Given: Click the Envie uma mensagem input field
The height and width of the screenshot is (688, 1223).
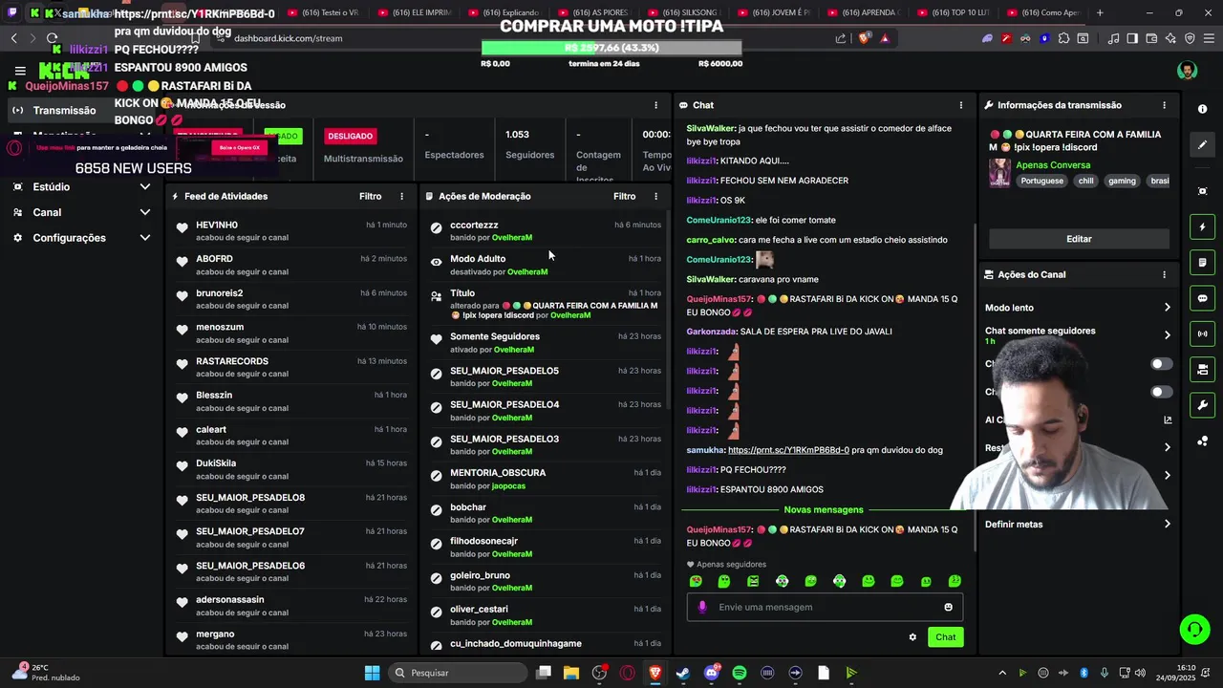Looking at the screenshot, I should 825,607.
